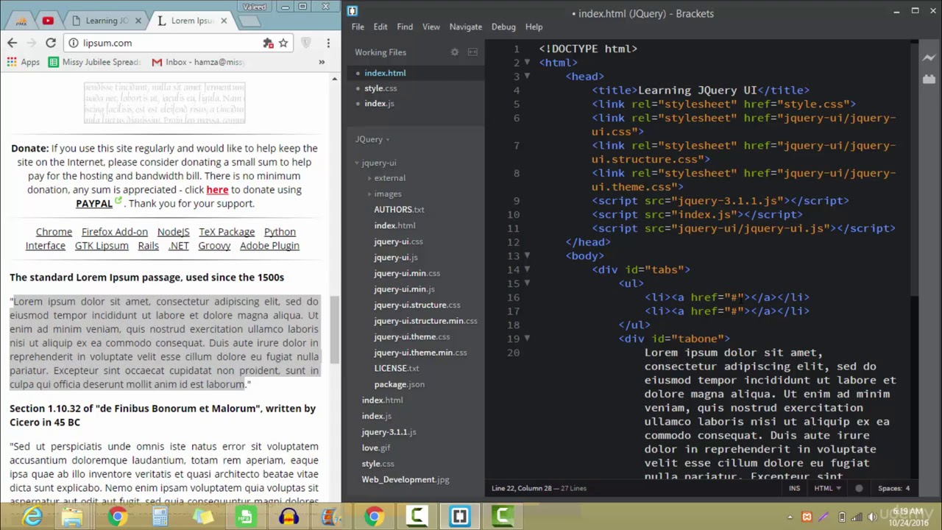The image size is (942, 530).
Task: Open Inbox Gmail bookmark
Action: pos(197,63)
